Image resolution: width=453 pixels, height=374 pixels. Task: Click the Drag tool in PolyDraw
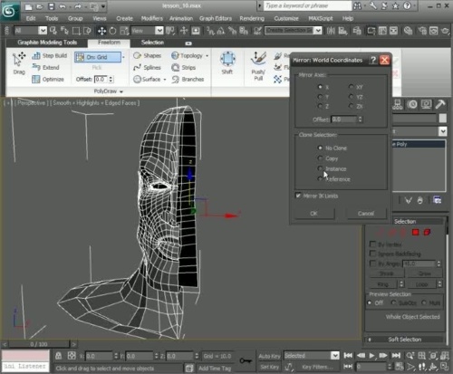coord(19,63)
